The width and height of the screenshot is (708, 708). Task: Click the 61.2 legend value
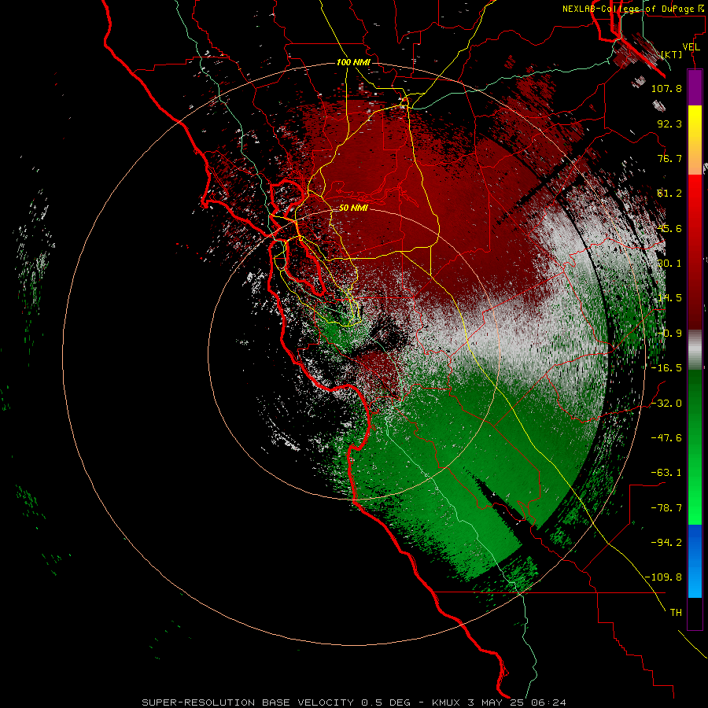pyautogui.click(x=669, y=194)
